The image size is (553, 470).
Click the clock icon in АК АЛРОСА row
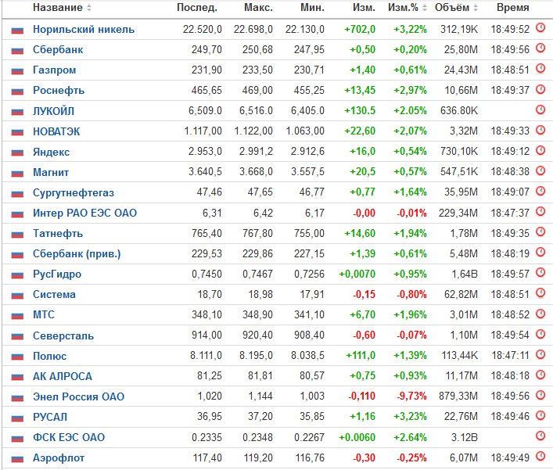coord(540,375)
